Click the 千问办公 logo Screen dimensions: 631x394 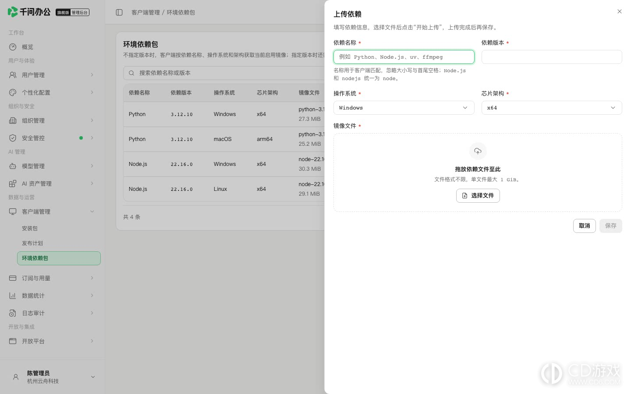pos(29,12)
